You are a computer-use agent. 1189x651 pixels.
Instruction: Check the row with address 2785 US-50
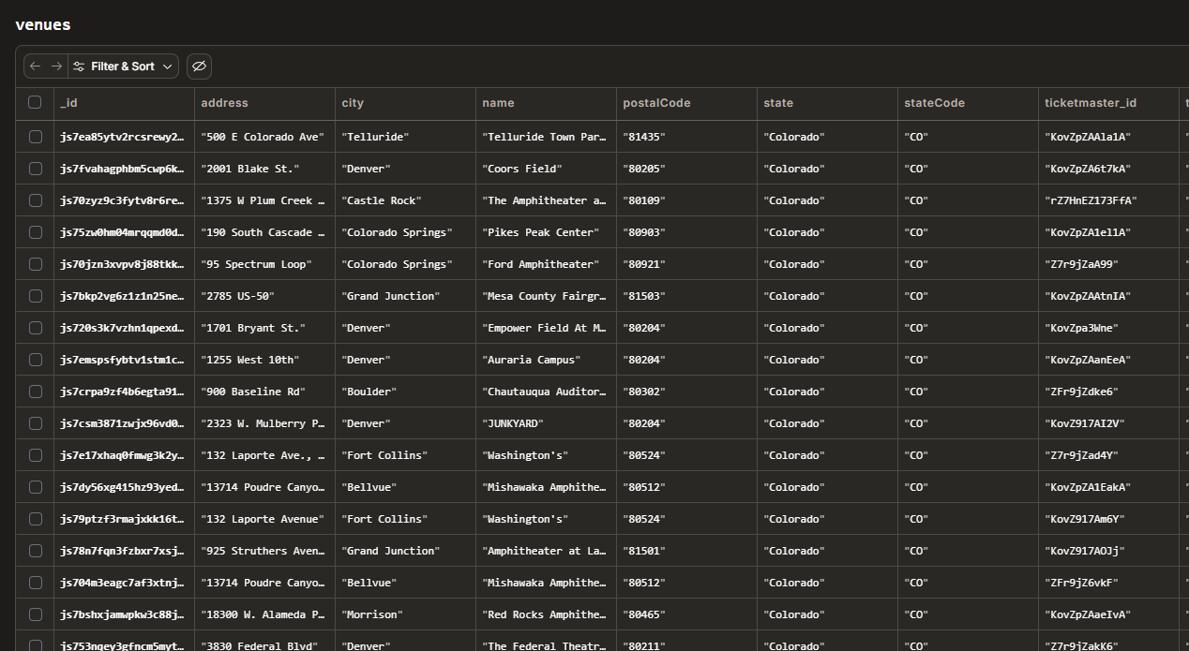tap(36, 296)
